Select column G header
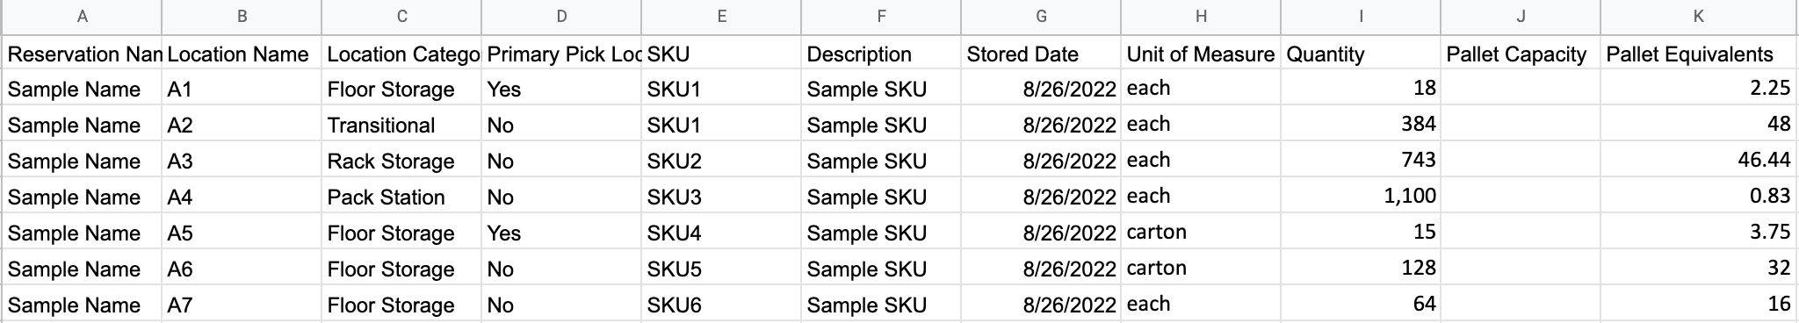Image resolution: width=1799 pixels, height=323 pixels. pos(1041,17)
